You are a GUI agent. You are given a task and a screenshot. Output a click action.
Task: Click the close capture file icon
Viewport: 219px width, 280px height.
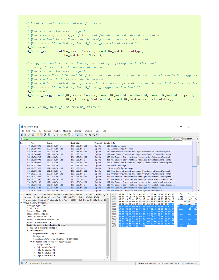[x=45, y=135]
